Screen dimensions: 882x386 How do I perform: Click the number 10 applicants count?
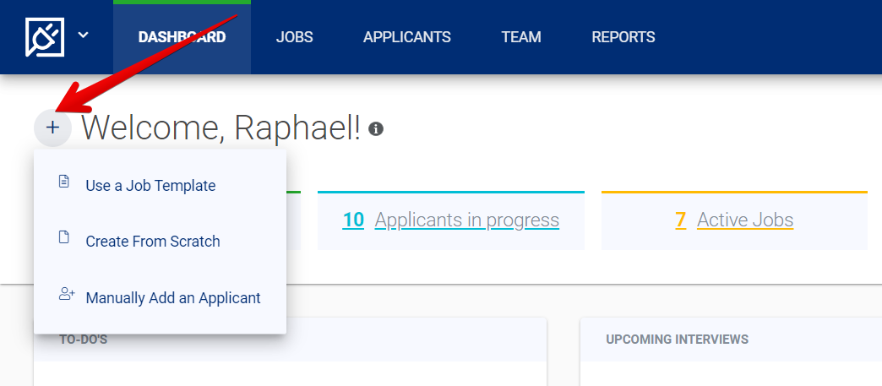point(353,220)
